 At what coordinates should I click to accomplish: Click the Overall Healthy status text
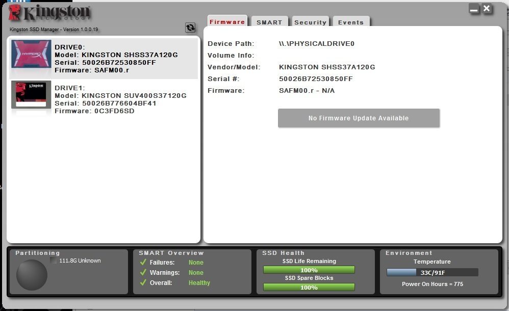pyautogui.click(x=199, y=283)
